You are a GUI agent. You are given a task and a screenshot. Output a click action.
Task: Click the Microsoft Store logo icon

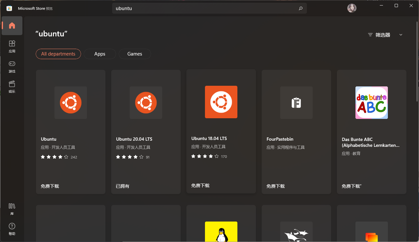pyautogui.click(x=9, y=8)
